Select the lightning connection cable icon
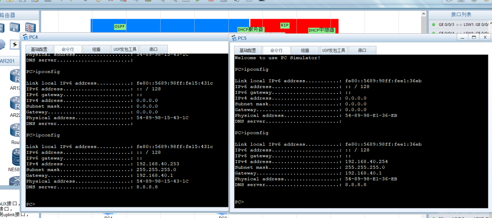Screen dimensions: 492x218 click(15, 44)
